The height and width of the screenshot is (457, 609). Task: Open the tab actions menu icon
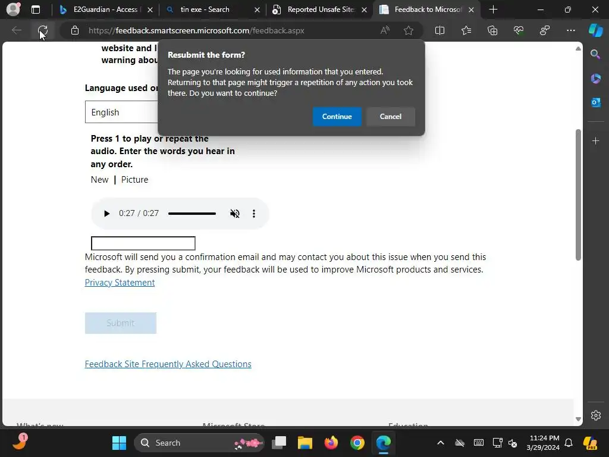click(x=36, y=10)
